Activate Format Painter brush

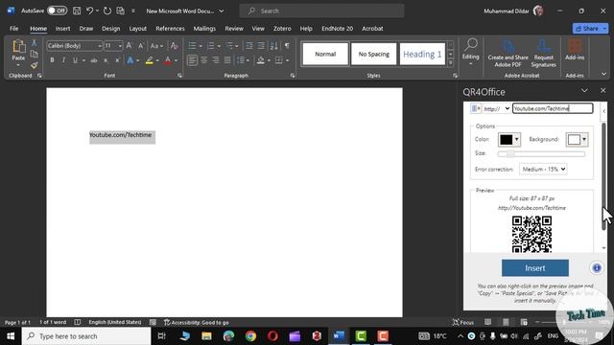coord(35,65)
